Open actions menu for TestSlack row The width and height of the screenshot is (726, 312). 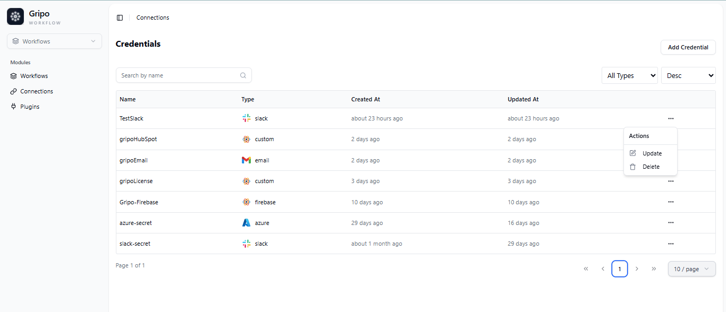coord(671,118)
